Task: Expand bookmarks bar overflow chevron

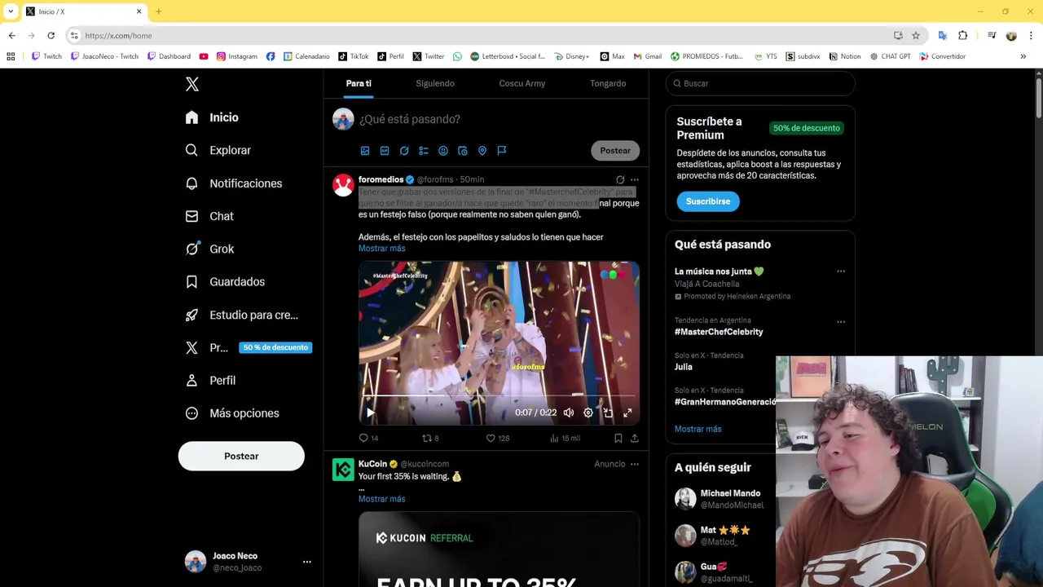Action: pos(1023,56)
